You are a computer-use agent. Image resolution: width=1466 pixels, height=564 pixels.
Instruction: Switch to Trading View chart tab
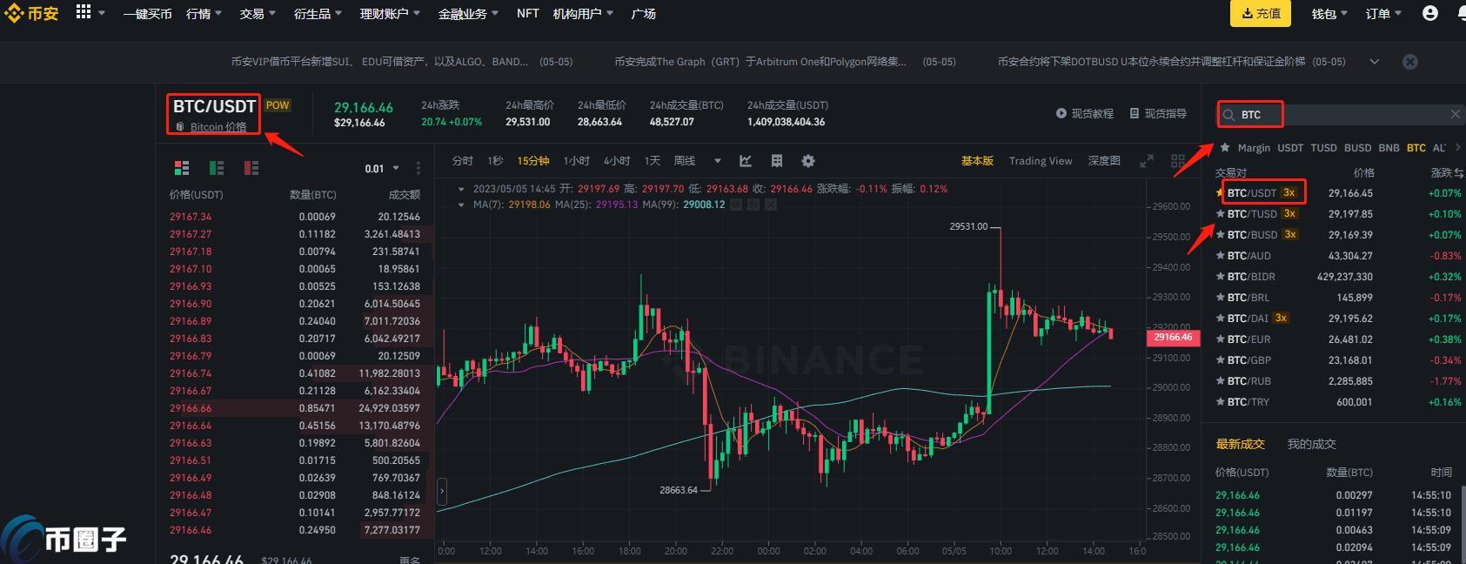pyautogui.click(x=1041, y=161)
